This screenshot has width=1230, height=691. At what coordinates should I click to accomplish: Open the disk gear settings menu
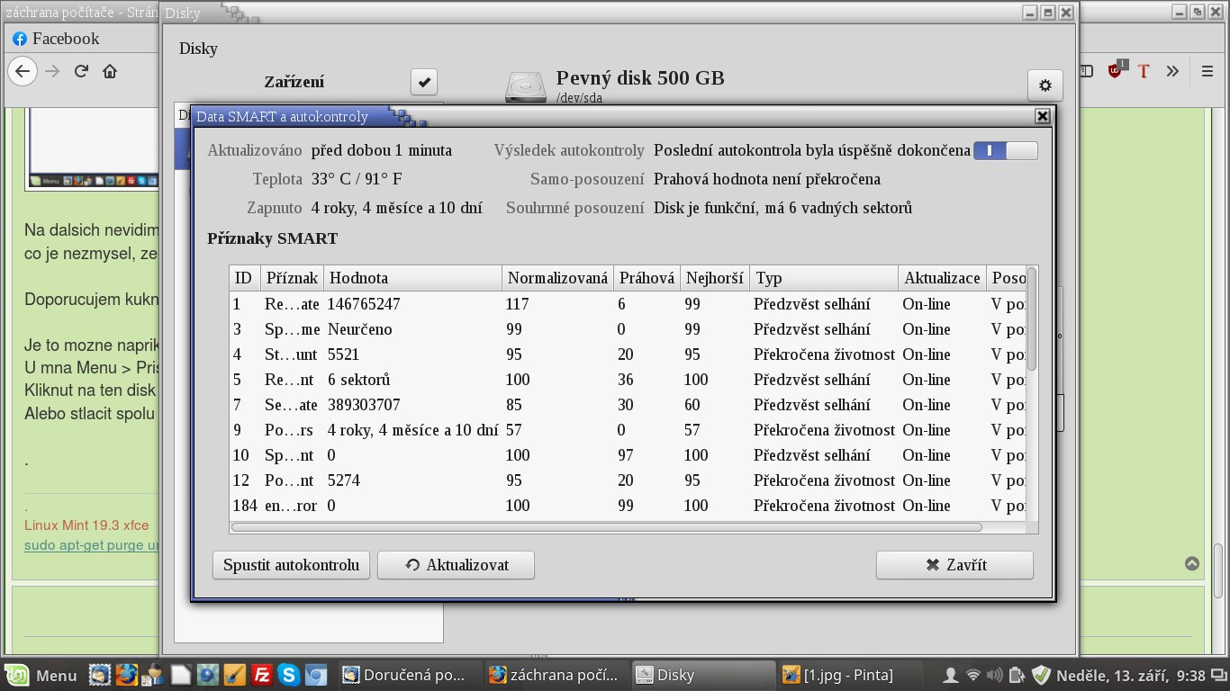(x=1045, y=85)
